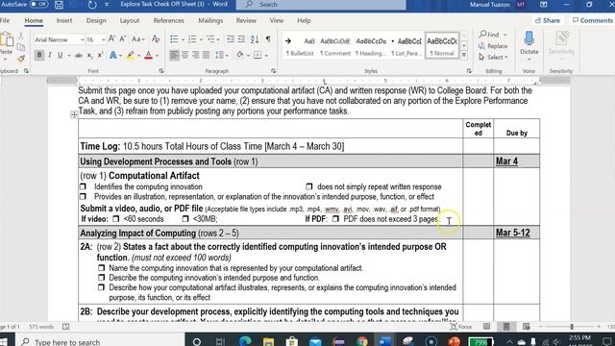Expand the Change Case menu
This screenshot has height=346, width=615.
point(138,39)
